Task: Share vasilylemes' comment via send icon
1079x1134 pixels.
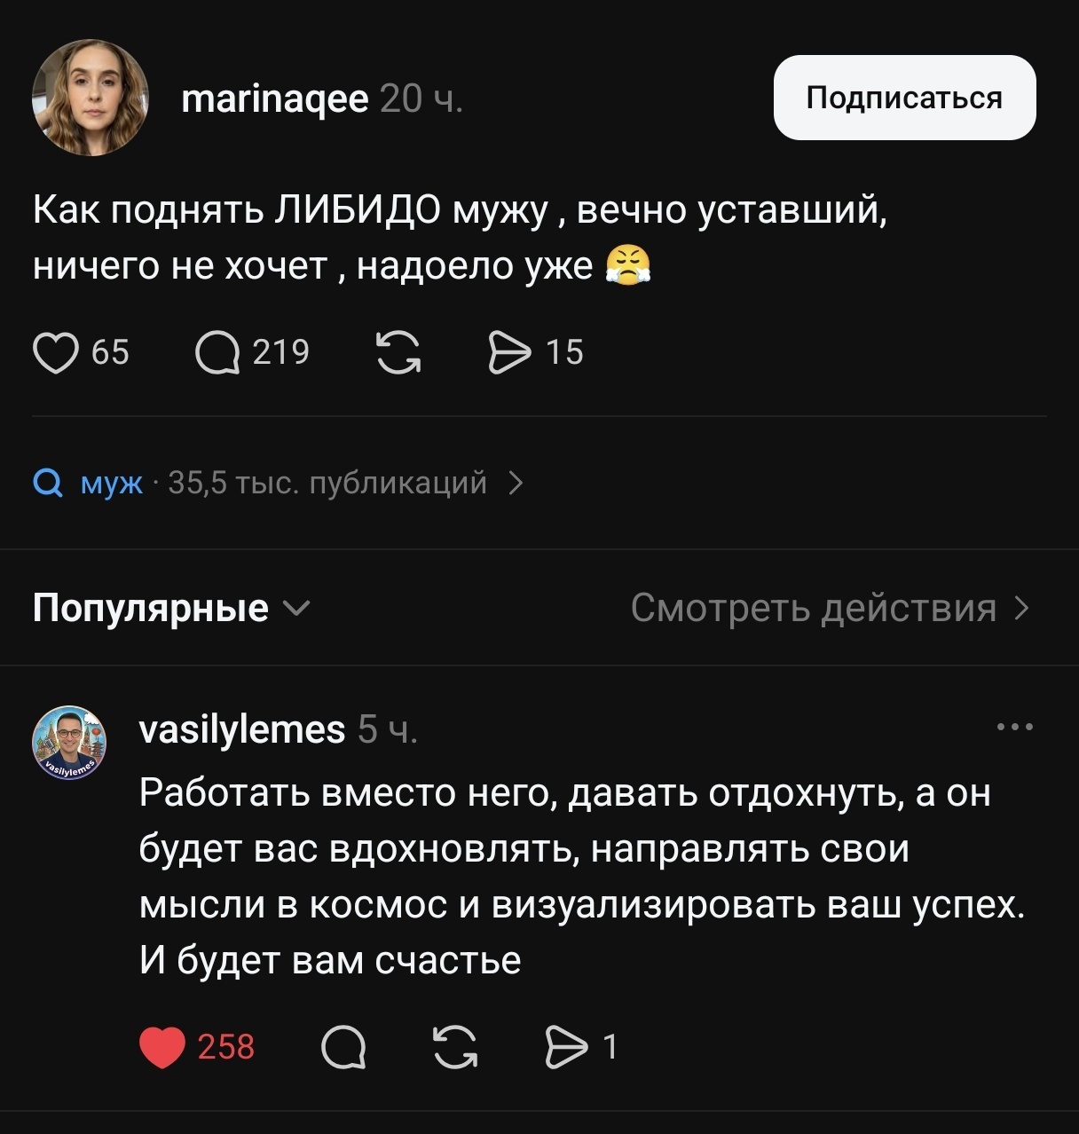Action: coord(566,1047)
